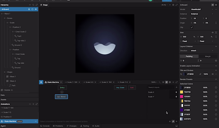Uncheck the Clip checkbox
Image resolution: width=219 pixels, height=128 pixels.
pyautogui.click(x=192, y=27)
